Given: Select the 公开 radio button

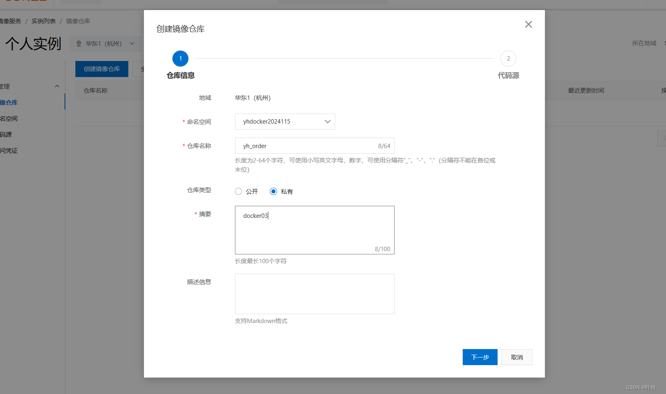Looking at the screenshot, I should (x=239, y=191).
